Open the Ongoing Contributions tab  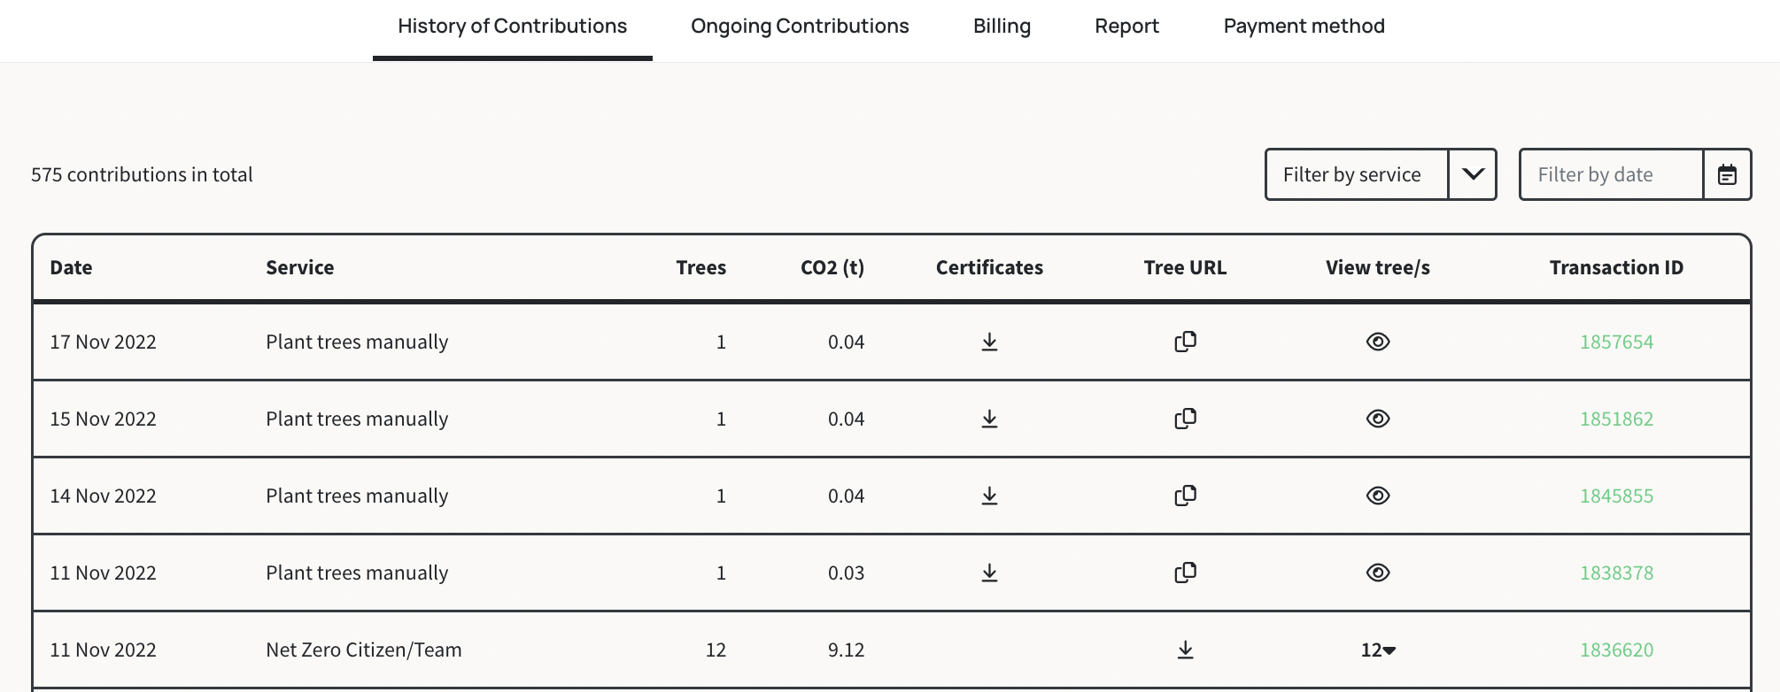(800, 27)
